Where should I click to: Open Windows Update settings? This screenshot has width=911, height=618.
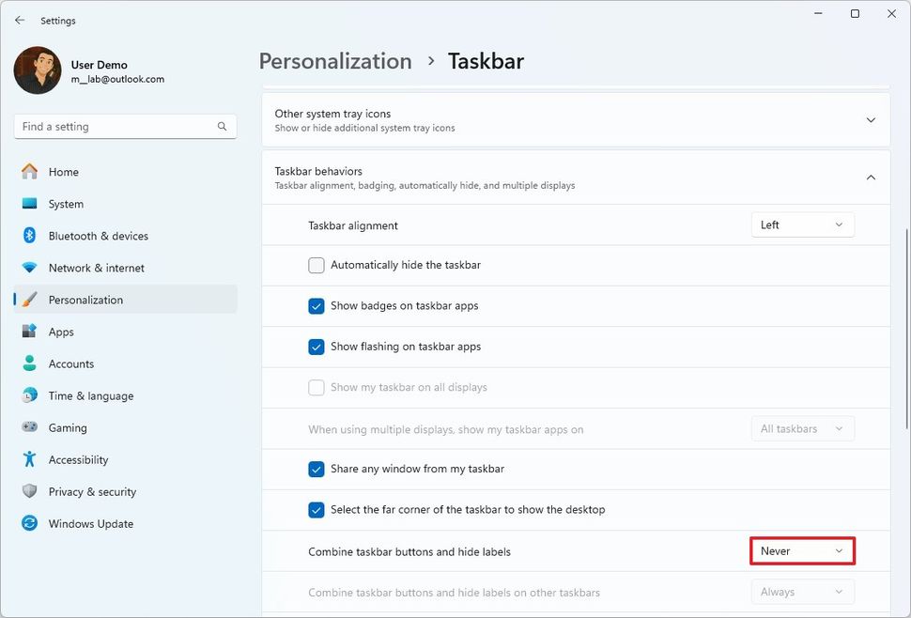(x=90, y=523)
